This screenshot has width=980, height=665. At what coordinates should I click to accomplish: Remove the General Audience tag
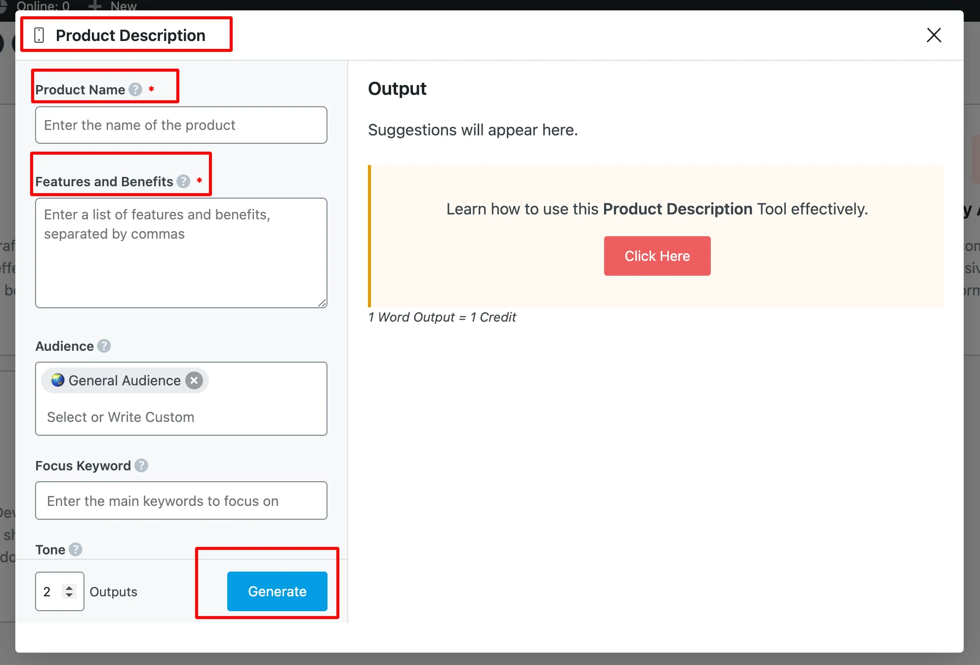pyautogui.click(x=194, y=380)
